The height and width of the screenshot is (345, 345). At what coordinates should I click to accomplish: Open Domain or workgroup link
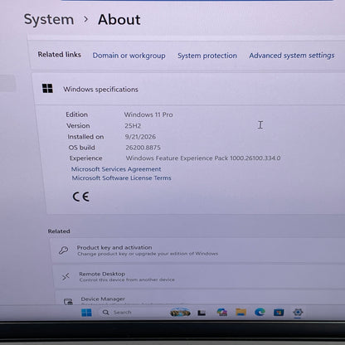tap(129, 56)
